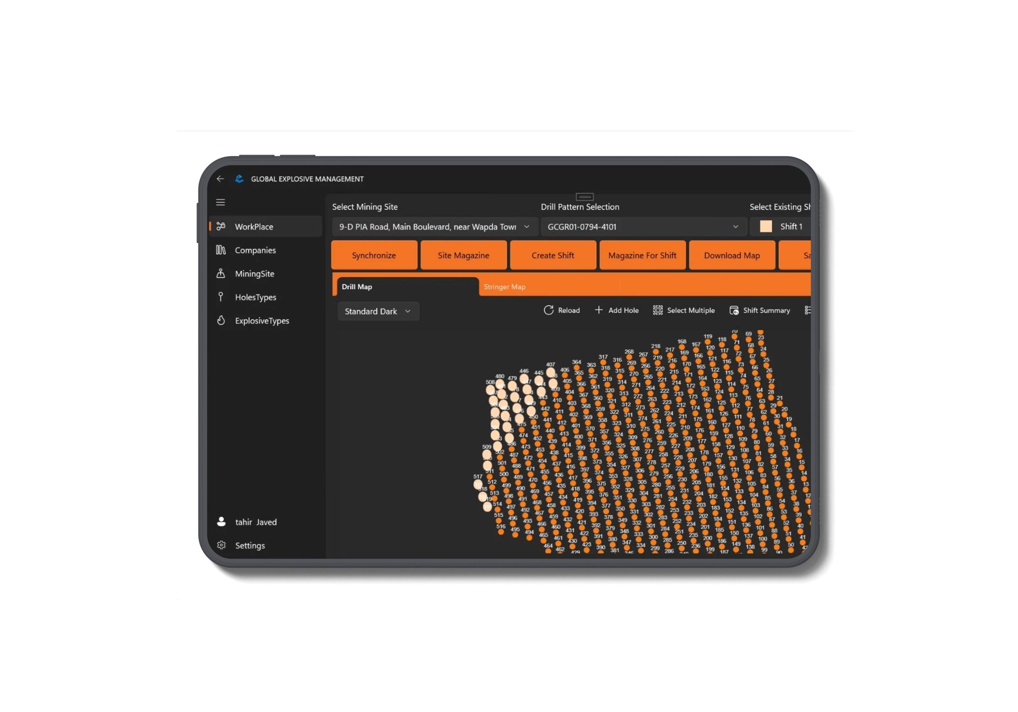
Task: Click the Select Multiple icon
Action: click(x=658, y=310)
